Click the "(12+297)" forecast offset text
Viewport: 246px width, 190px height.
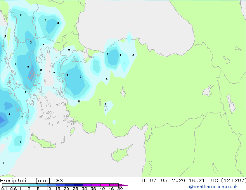234,181
